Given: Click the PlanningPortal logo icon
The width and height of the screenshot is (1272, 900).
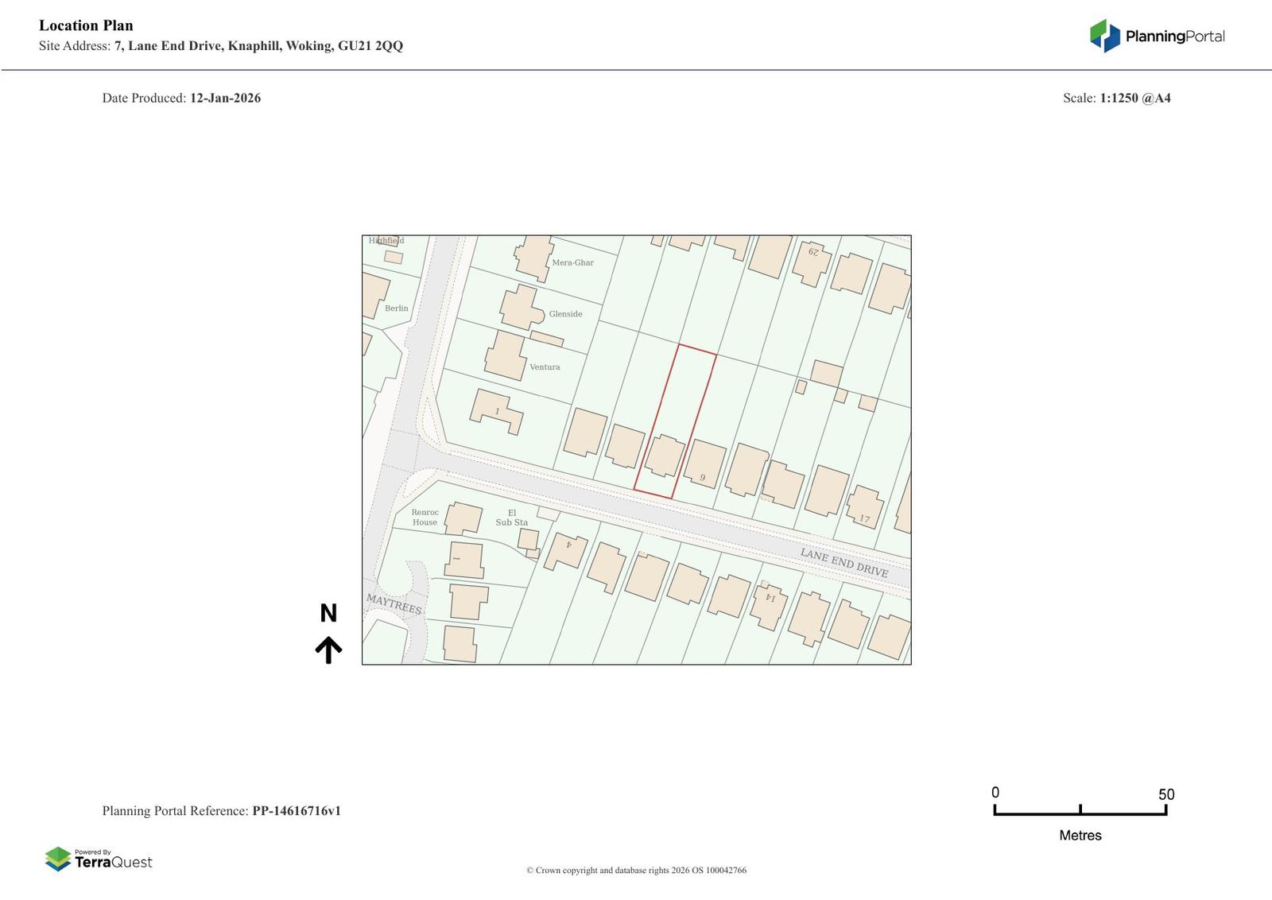Looking at the screenshot, I should [x=1104, y=36].
